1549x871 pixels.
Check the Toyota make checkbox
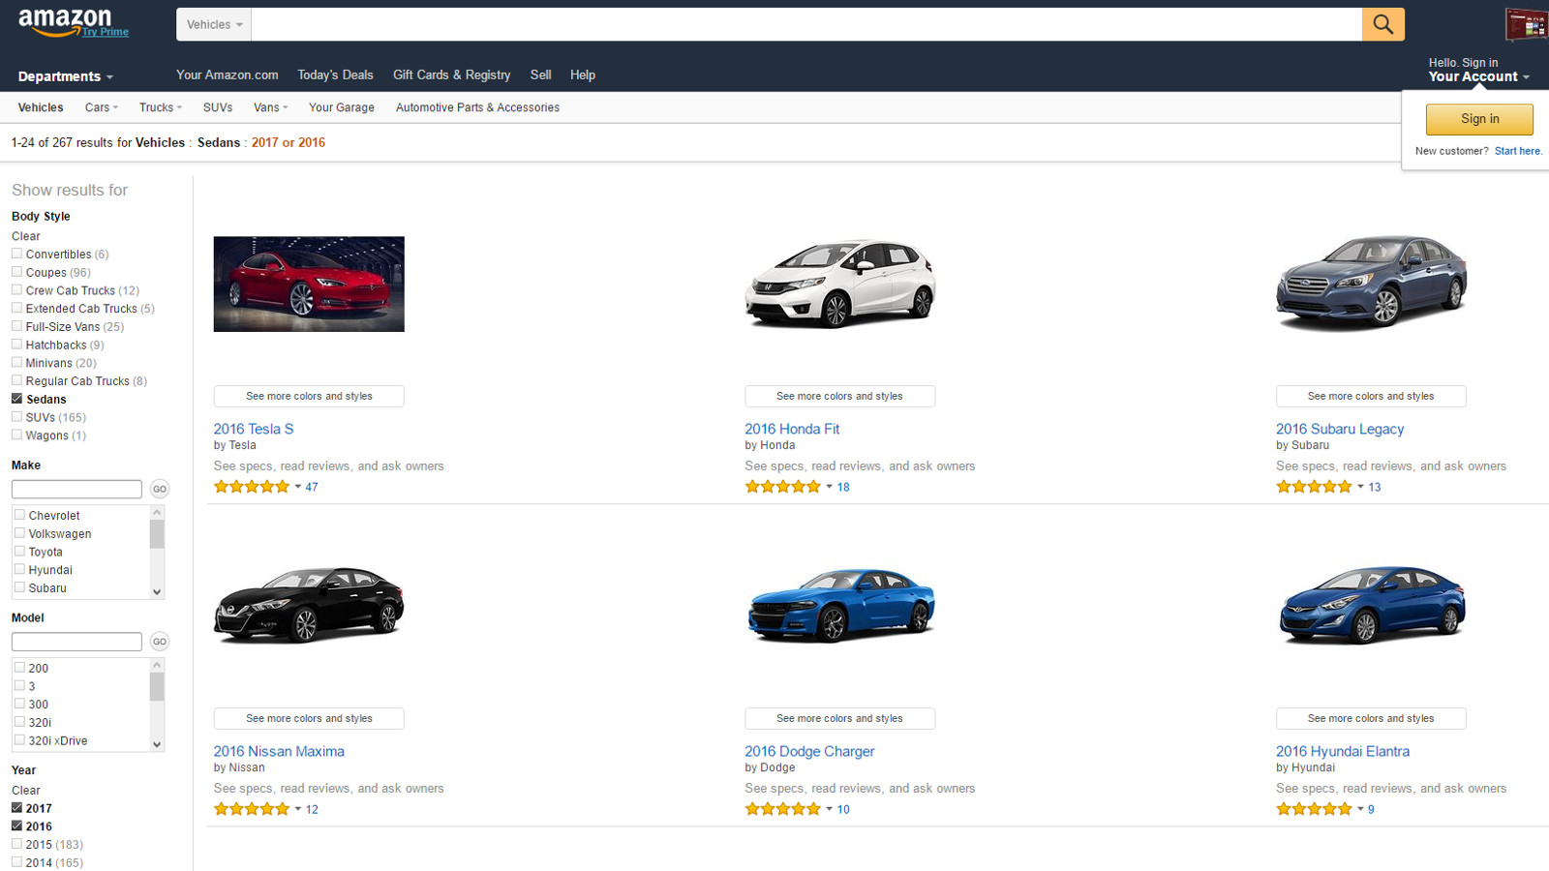tap(19, 552)
